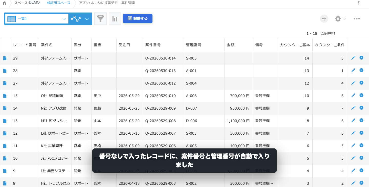Viewport: 369px width, 187px height.
Task: Select management number S-004
Action: pyautogui.click(x=191, y=83)
